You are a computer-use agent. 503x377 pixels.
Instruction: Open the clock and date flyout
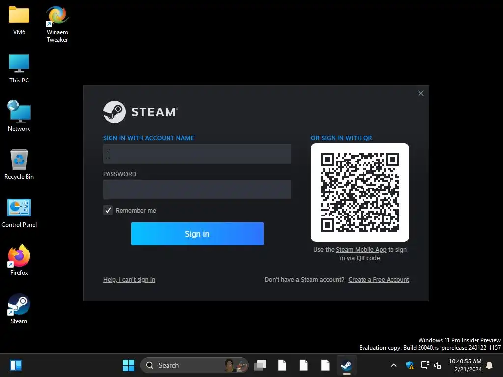pos(465,365)
